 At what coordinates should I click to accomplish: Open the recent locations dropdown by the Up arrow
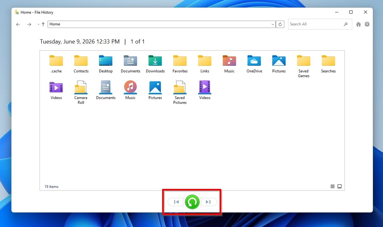pyautogui.click(x=38, y=24)
